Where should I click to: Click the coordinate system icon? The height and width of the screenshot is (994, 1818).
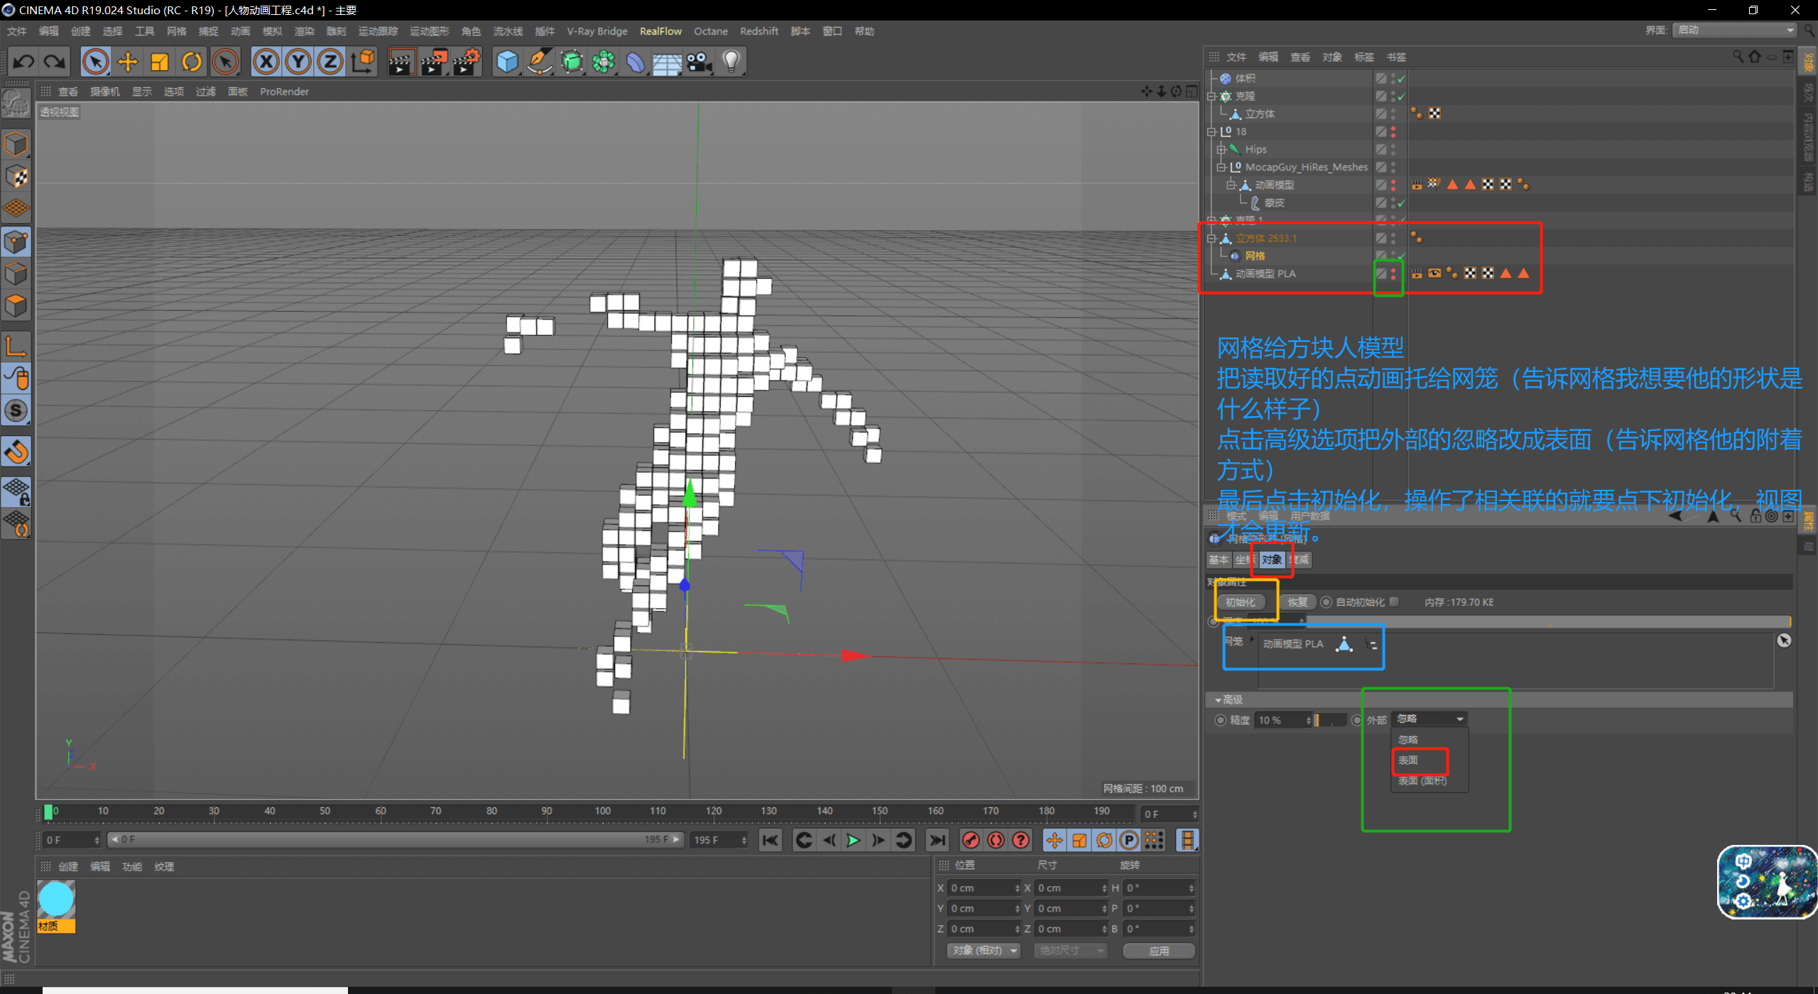click(x=363, y=62)
